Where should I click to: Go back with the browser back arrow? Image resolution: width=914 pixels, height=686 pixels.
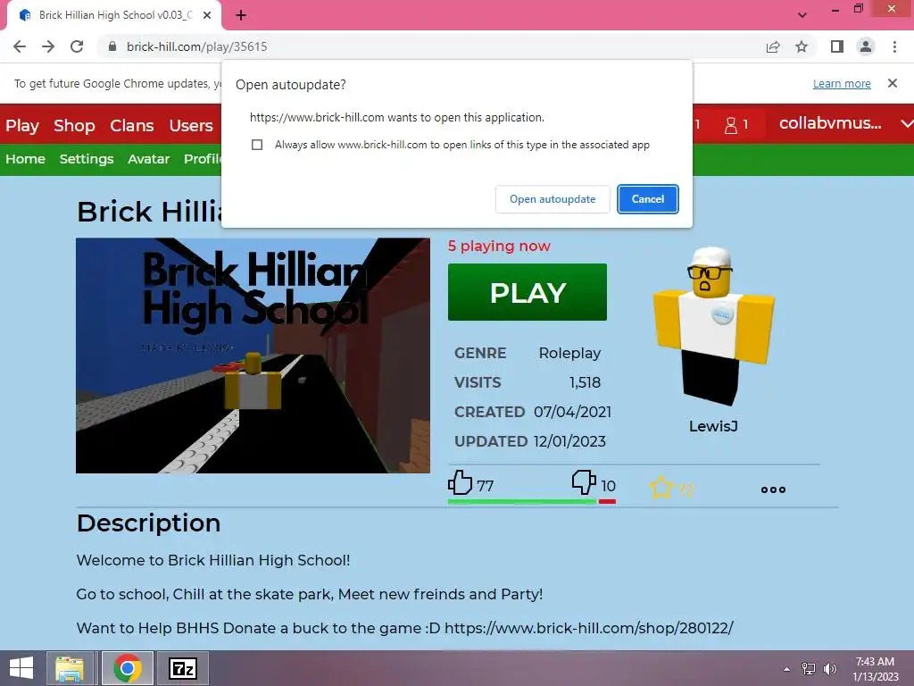pyautogui.click(x=20, y=46)
